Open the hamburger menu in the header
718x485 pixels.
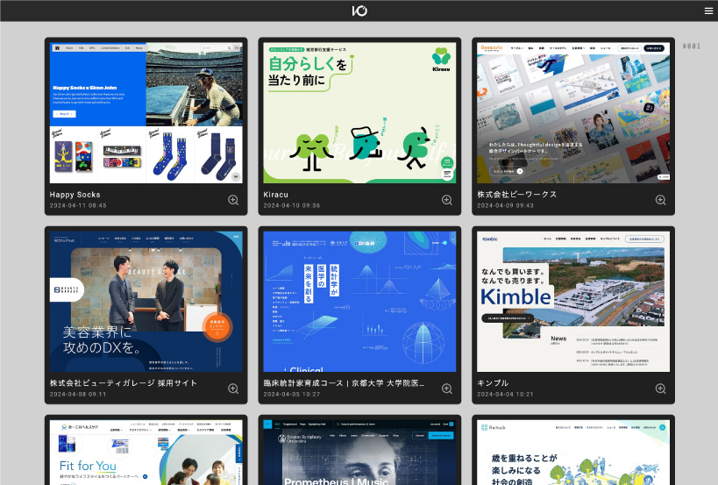[x=708, y=11]
